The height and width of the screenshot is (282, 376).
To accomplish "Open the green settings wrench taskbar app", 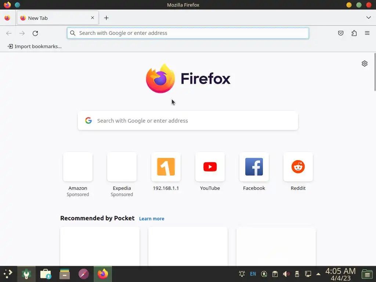I will (x=26, y=274).
